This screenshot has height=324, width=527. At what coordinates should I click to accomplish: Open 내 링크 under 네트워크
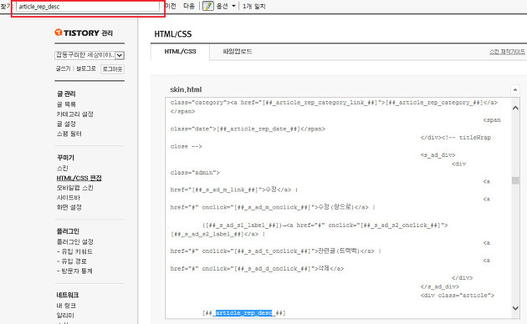pyautogui.click(x=66, y=306)
